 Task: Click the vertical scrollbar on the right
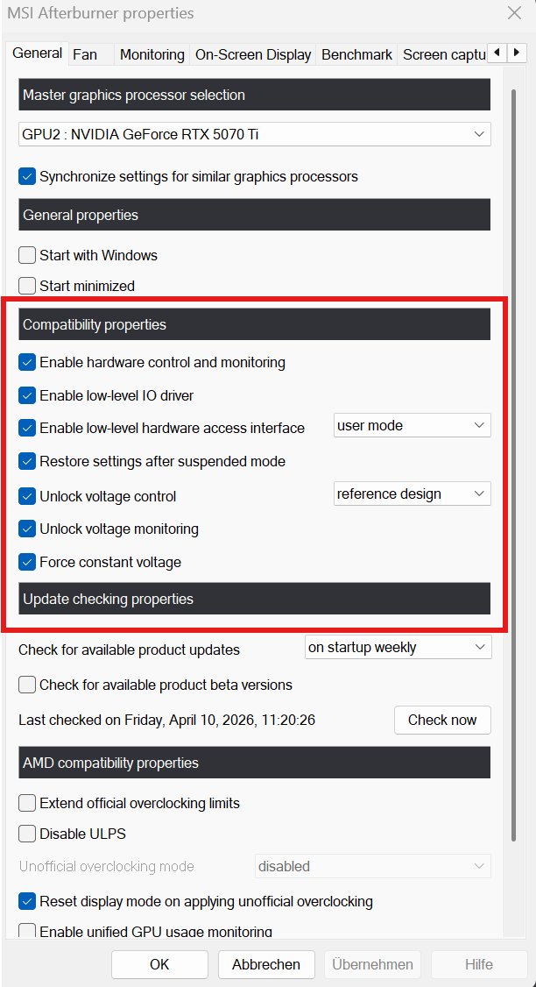[x=514, y=438]
